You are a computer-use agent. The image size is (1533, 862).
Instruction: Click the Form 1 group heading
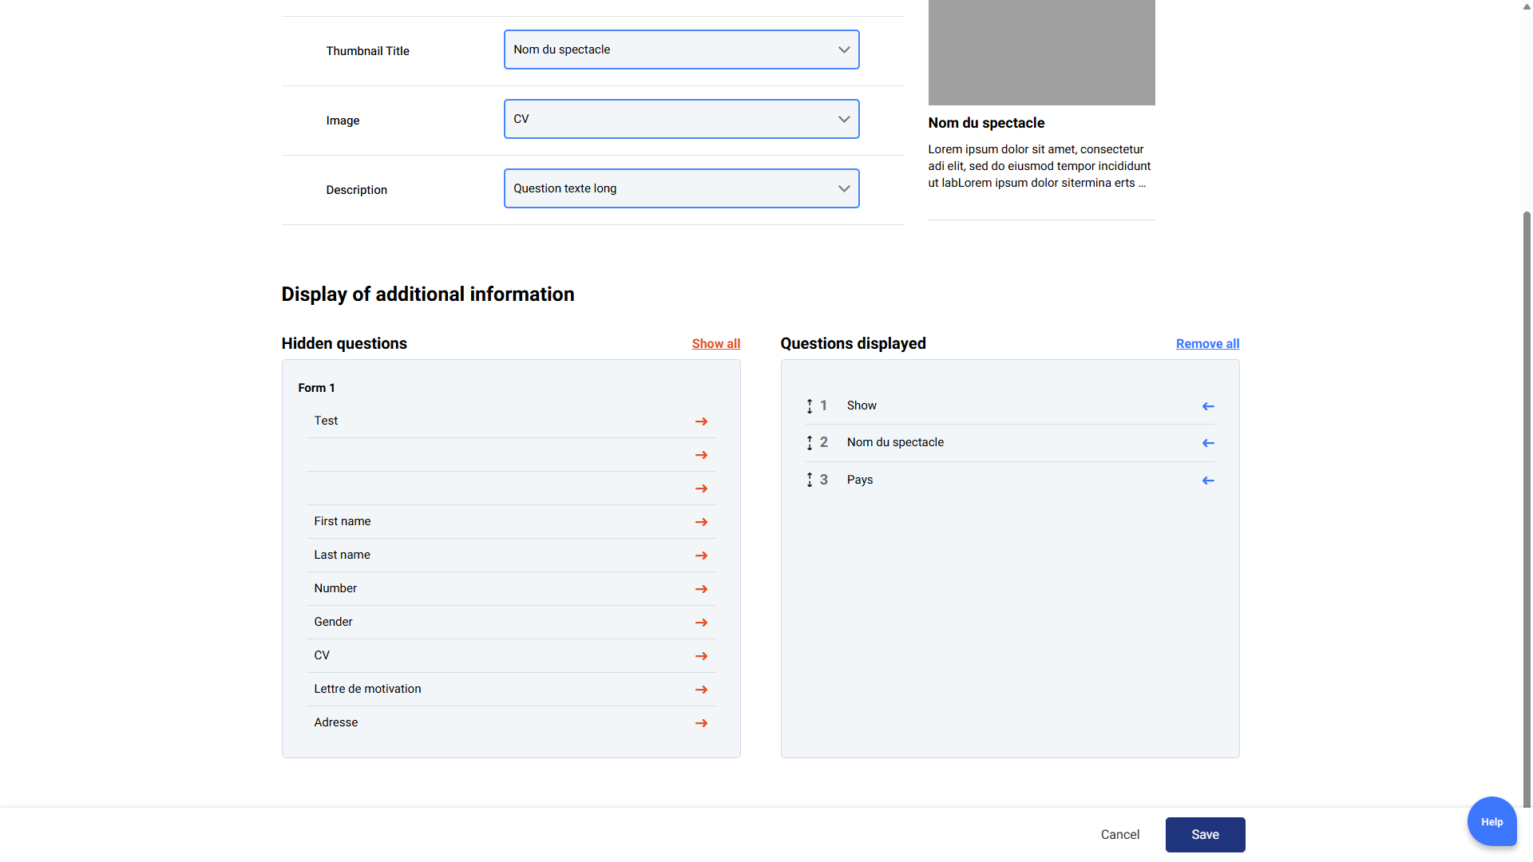[x=316, y=388]
